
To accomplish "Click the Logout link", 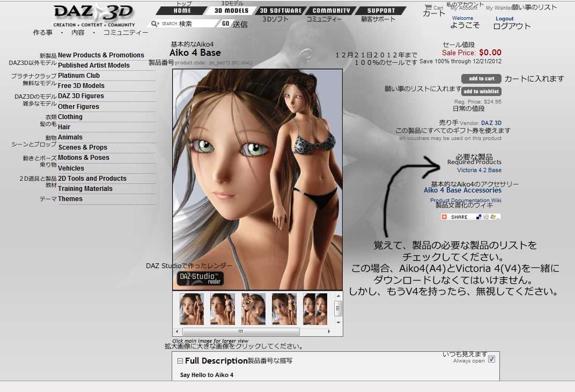I will (505, 19).
